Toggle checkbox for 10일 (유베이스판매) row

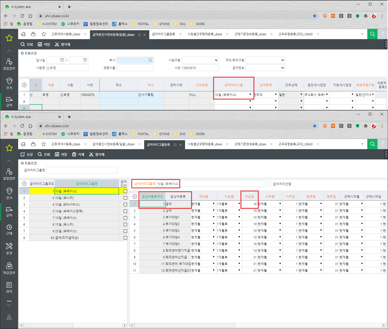pyautogui.click(x=125, y=211)
